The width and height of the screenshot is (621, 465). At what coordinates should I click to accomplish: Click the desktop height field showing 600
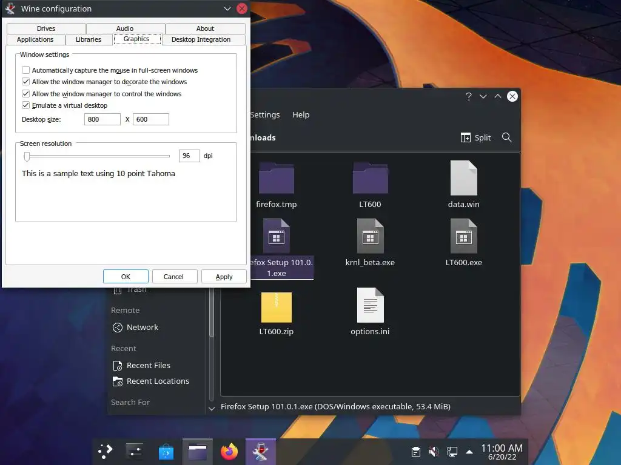pyautogui.click(x=151, y=119)
